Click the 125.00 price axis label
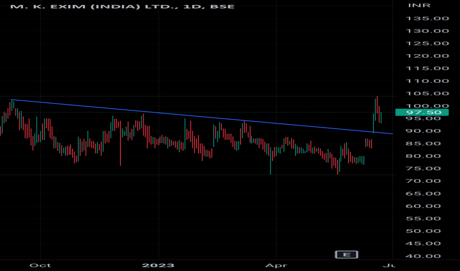The height and width of the screenshot is (271, 460). point(427,43)
